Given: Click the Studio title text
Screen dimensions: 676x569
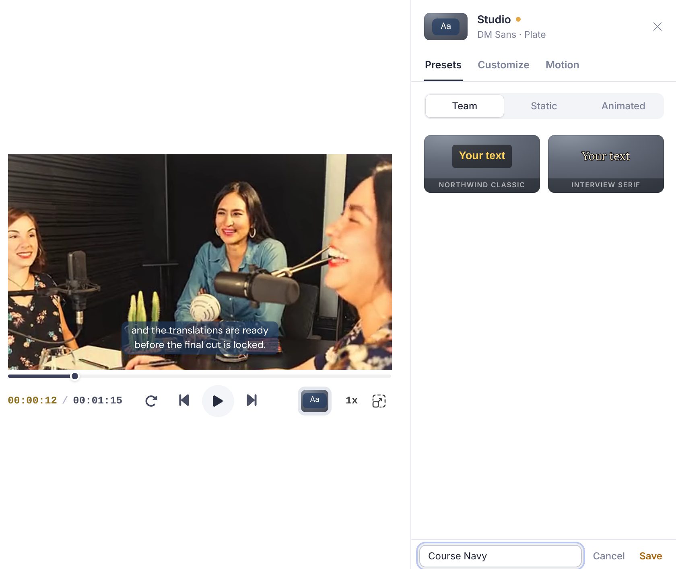Looking at the screenshot, I should pyautogui.click(x=494, y=19).
